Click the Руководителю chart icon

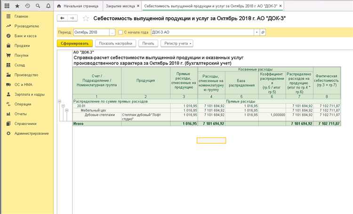tap(8, 26)
